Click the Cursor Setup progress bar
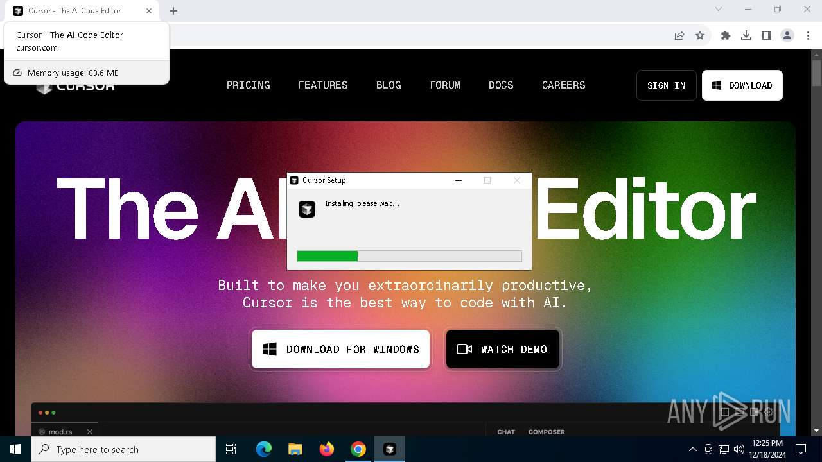The image size is (822, 462). click(409, 256)
